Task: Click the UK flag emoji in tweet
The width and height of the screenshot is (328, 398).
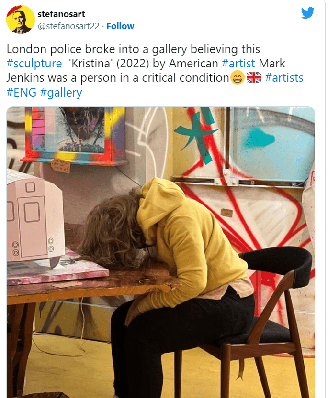Action: coord(254,78)
